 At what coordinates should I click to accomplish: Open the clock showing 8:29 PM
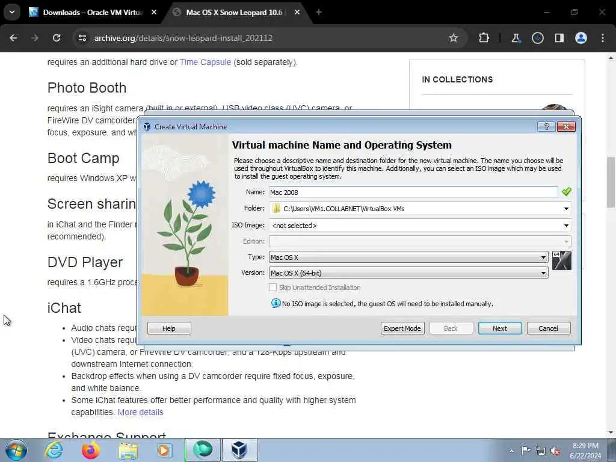click(x=585, y=451)
